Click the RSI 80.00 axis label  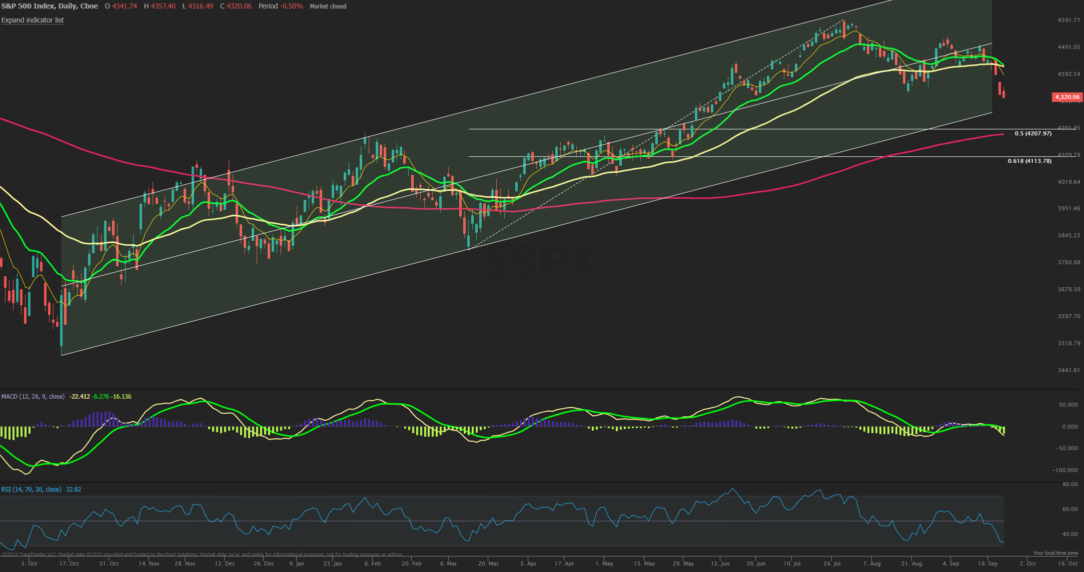[x=1070, y=484]
